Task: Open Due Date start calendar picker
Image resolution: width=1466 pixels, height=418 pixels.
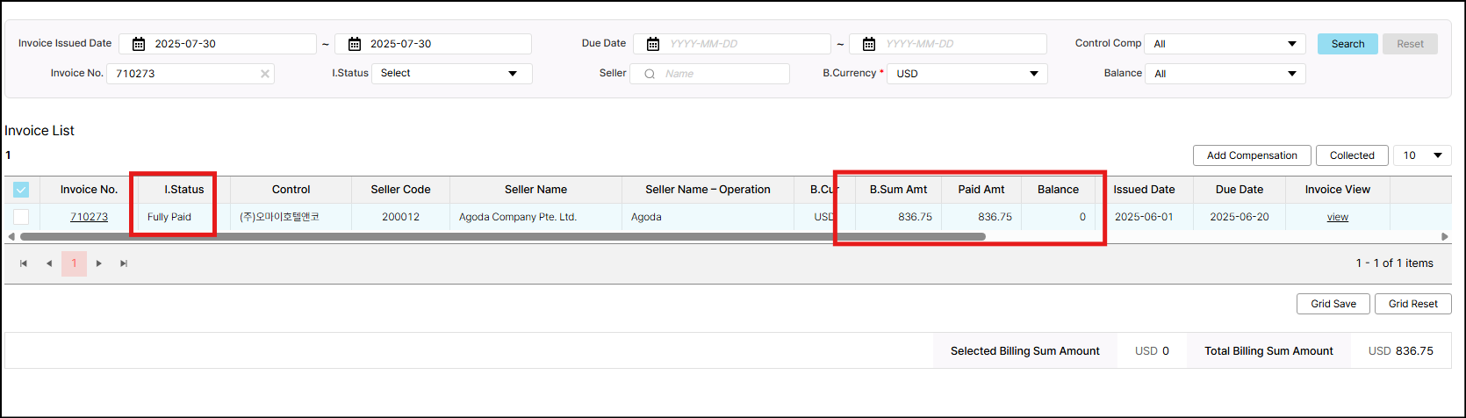Action: tap(652, 44)
